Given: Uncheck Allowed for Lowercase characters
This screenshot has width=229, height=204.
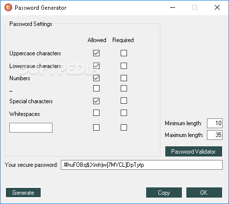Looking at the screenshot, I should [96, 66].
